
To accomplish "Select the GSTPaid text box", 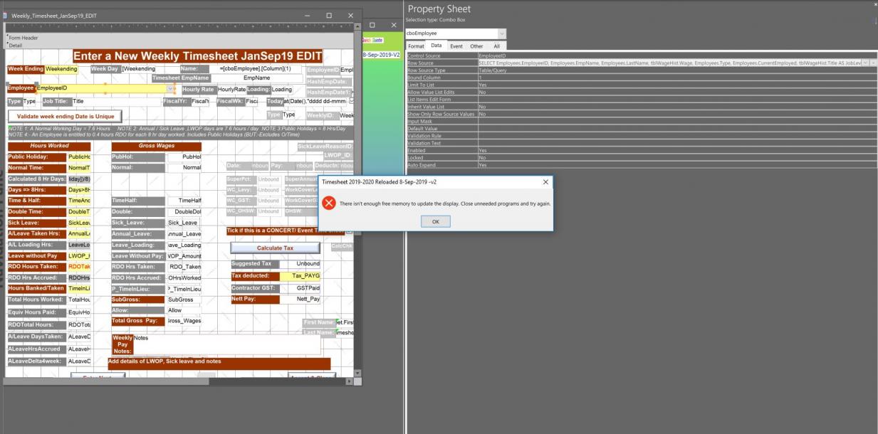I will tap(300, 288).
